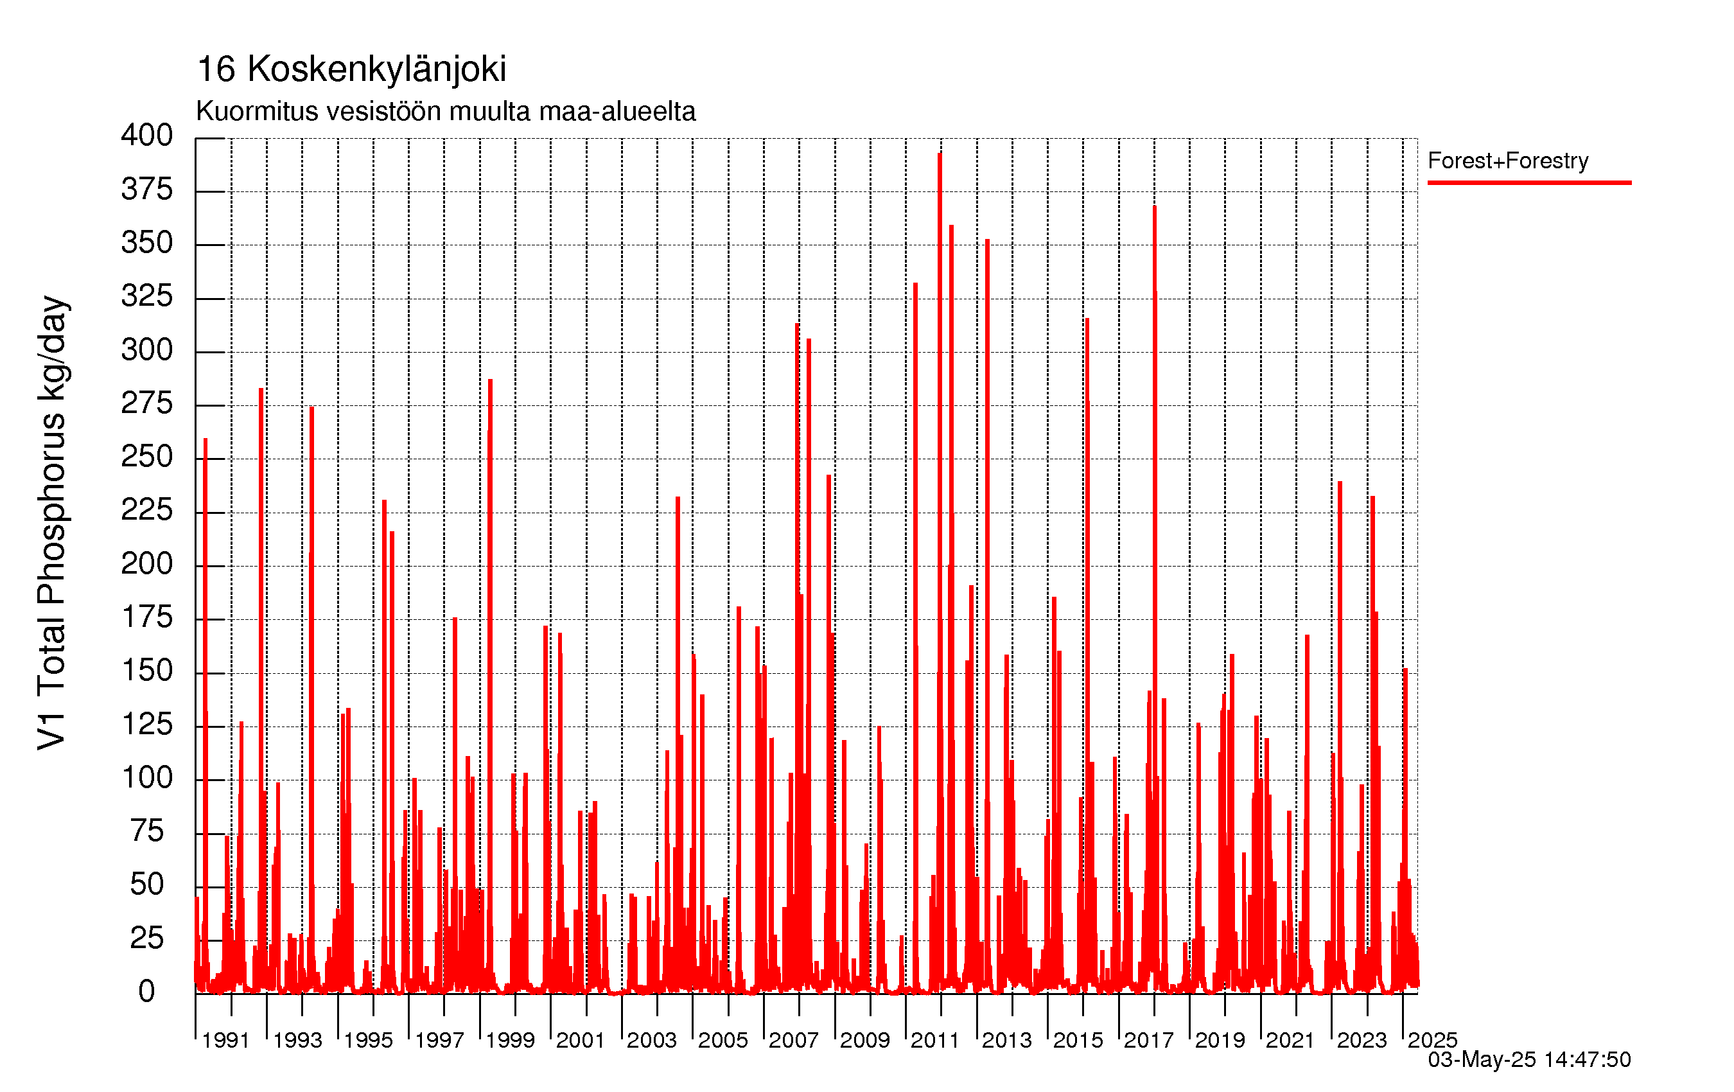Click x-axis year label 2007
Screen dimensions: 1734x1092
click(794, 1040)
